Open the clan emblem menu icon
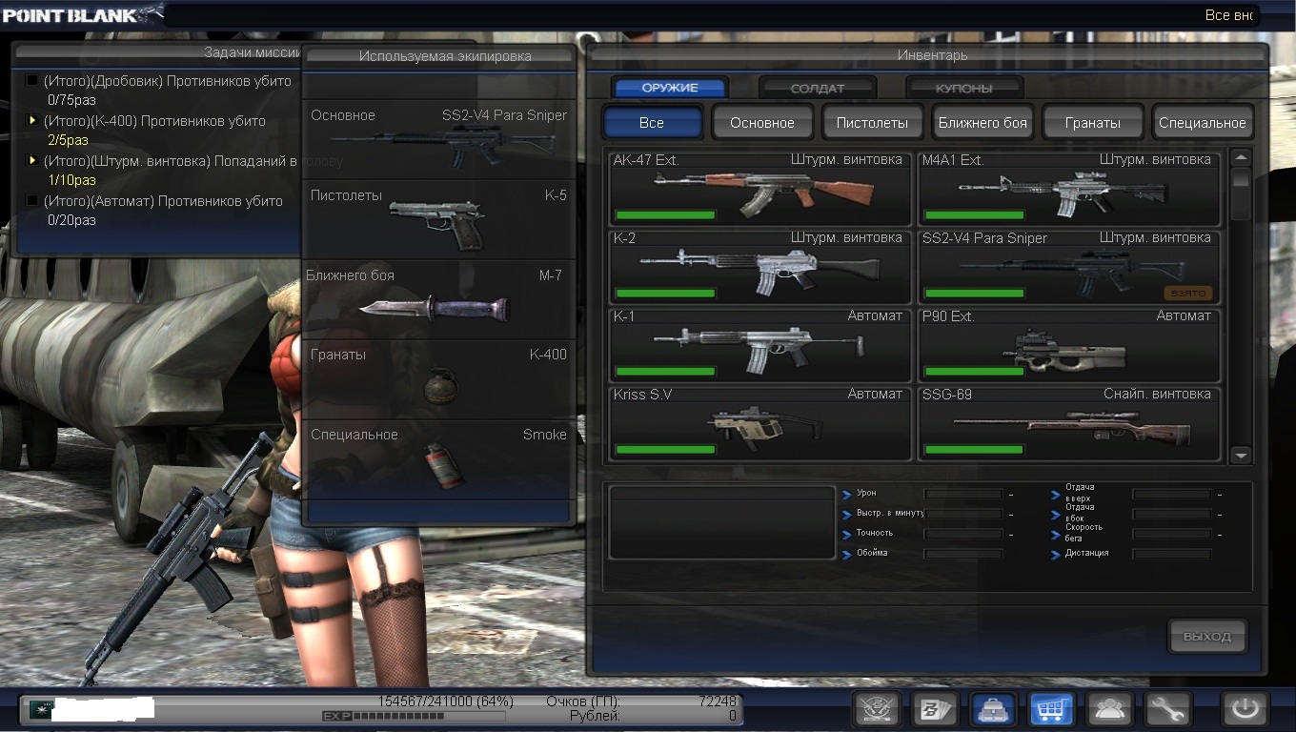The image size is (1296, 732). (877, 710)
